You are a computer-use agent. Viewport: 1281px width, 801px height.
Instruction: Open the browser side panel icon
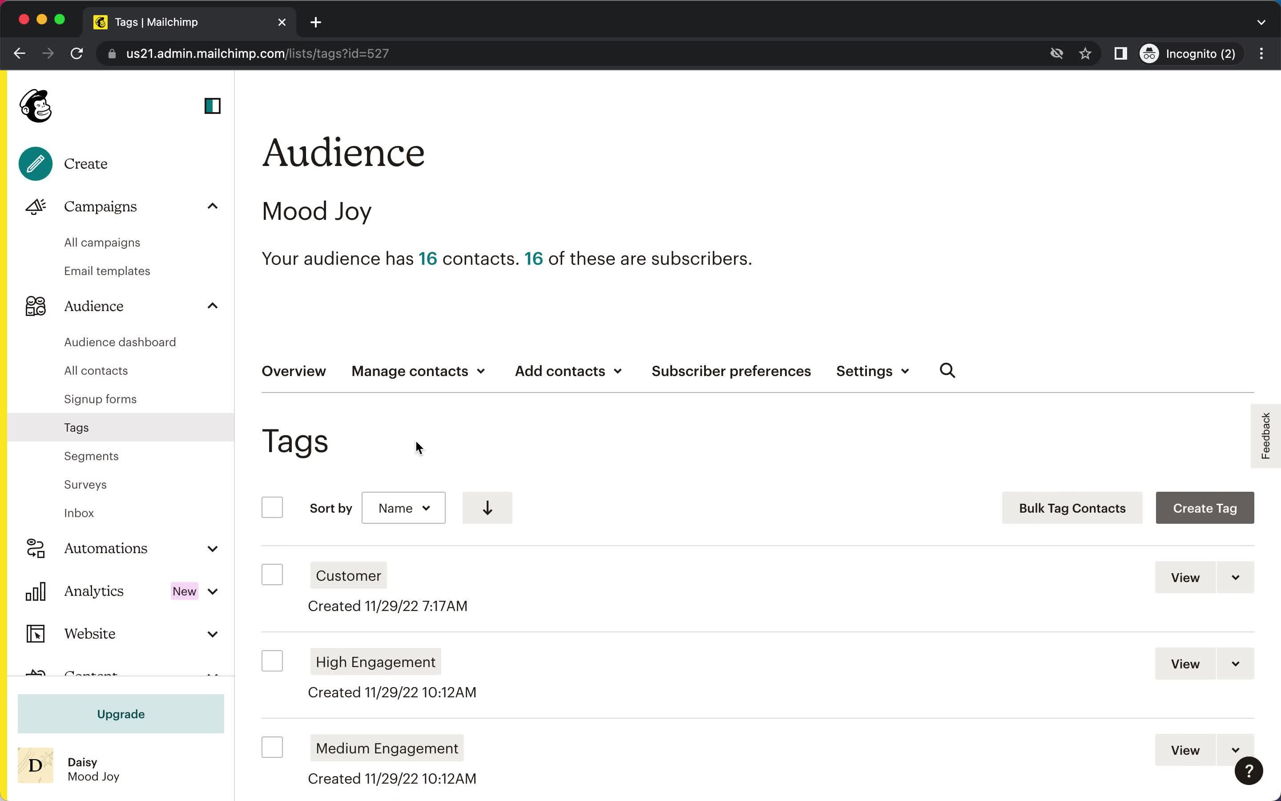click(1120, 53)
